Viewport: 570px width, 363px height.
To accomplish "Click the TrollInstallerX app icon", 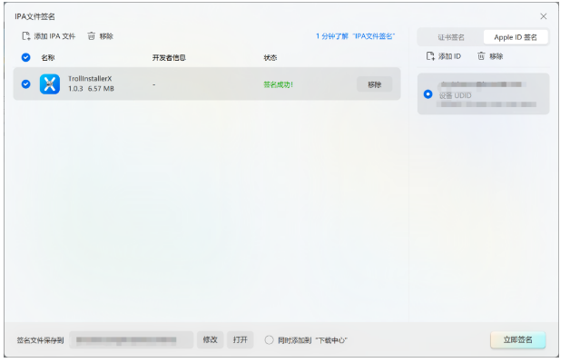I will pos(50,85).
